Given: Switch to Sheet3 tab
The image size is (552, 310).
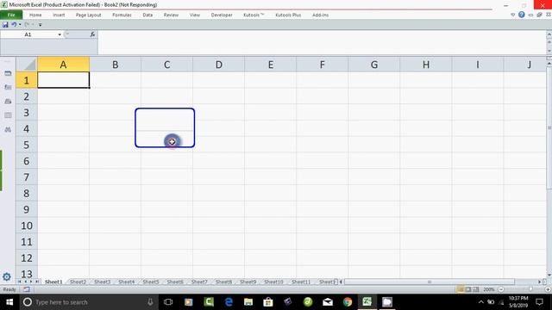Looking at the screenshot, I should click(x=102, y=282).
